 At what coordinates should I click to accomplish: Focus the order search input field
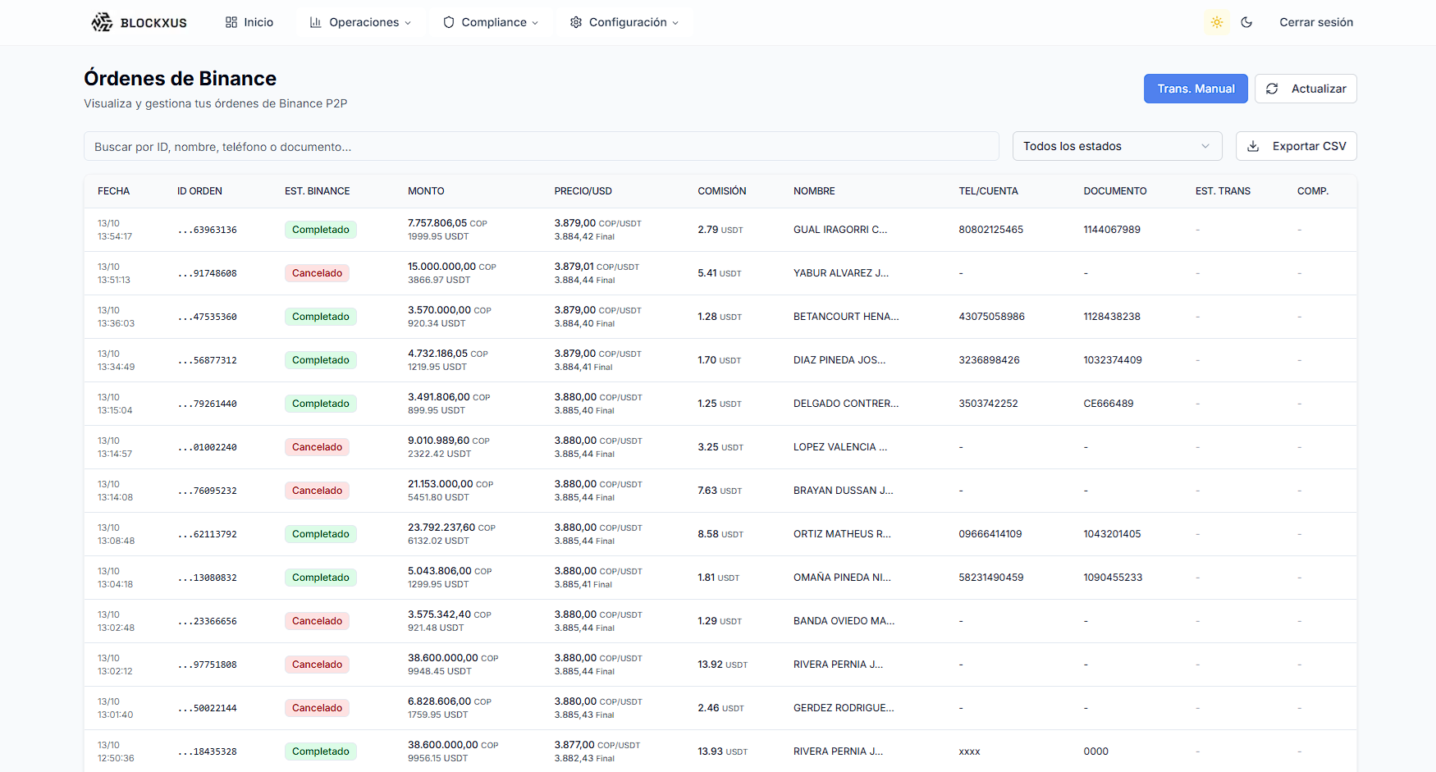pos(541,146)
